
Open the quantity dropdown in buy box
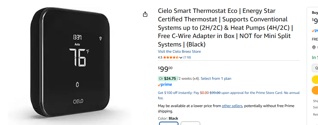pos(315,68)
